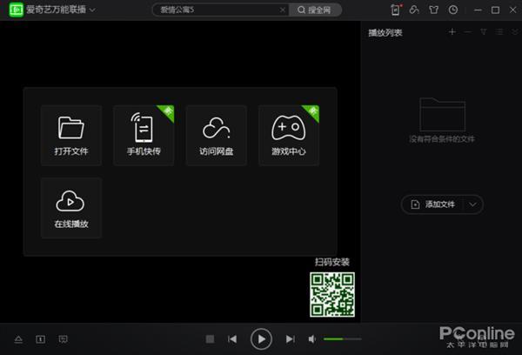Open the 访问网盘 cloud tile
This screenshot has height=355, width=522.
216,136
